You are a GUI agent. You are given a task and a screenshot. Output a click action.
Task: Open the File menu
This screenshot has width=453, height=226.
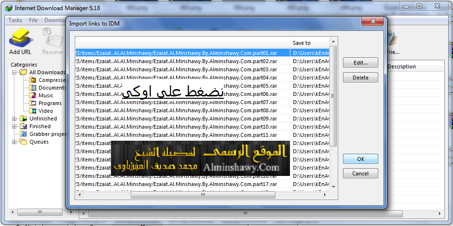coord(33,20)
